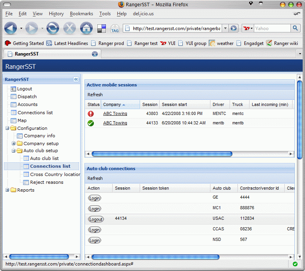Click Logout button for USAC row
Screen dimensions: 305x271
(95, 219)
